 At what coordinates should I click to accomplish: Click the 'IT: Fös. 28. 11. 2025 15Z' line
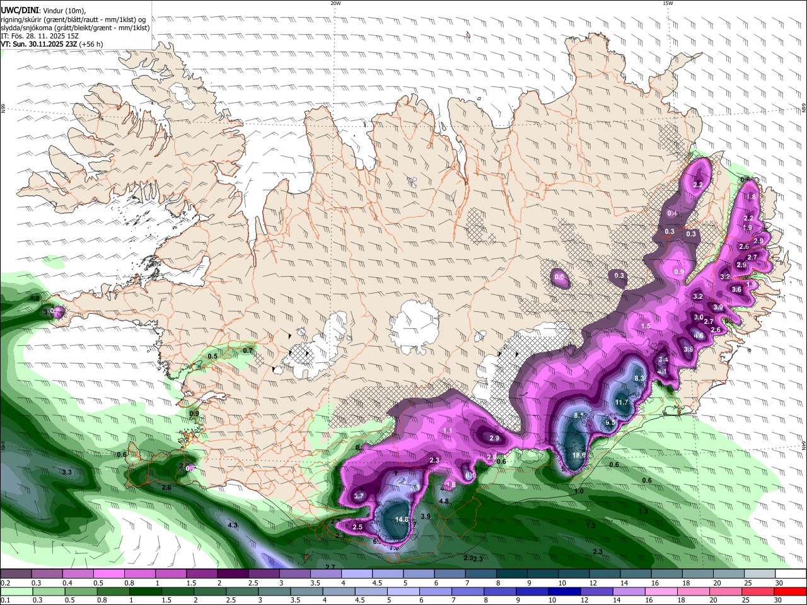tap(40, 36)
